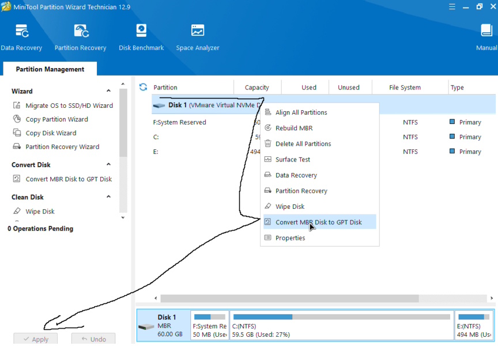
Task: Click the sidebar Wipe Disk eraser icon
Action: [17, 211]
